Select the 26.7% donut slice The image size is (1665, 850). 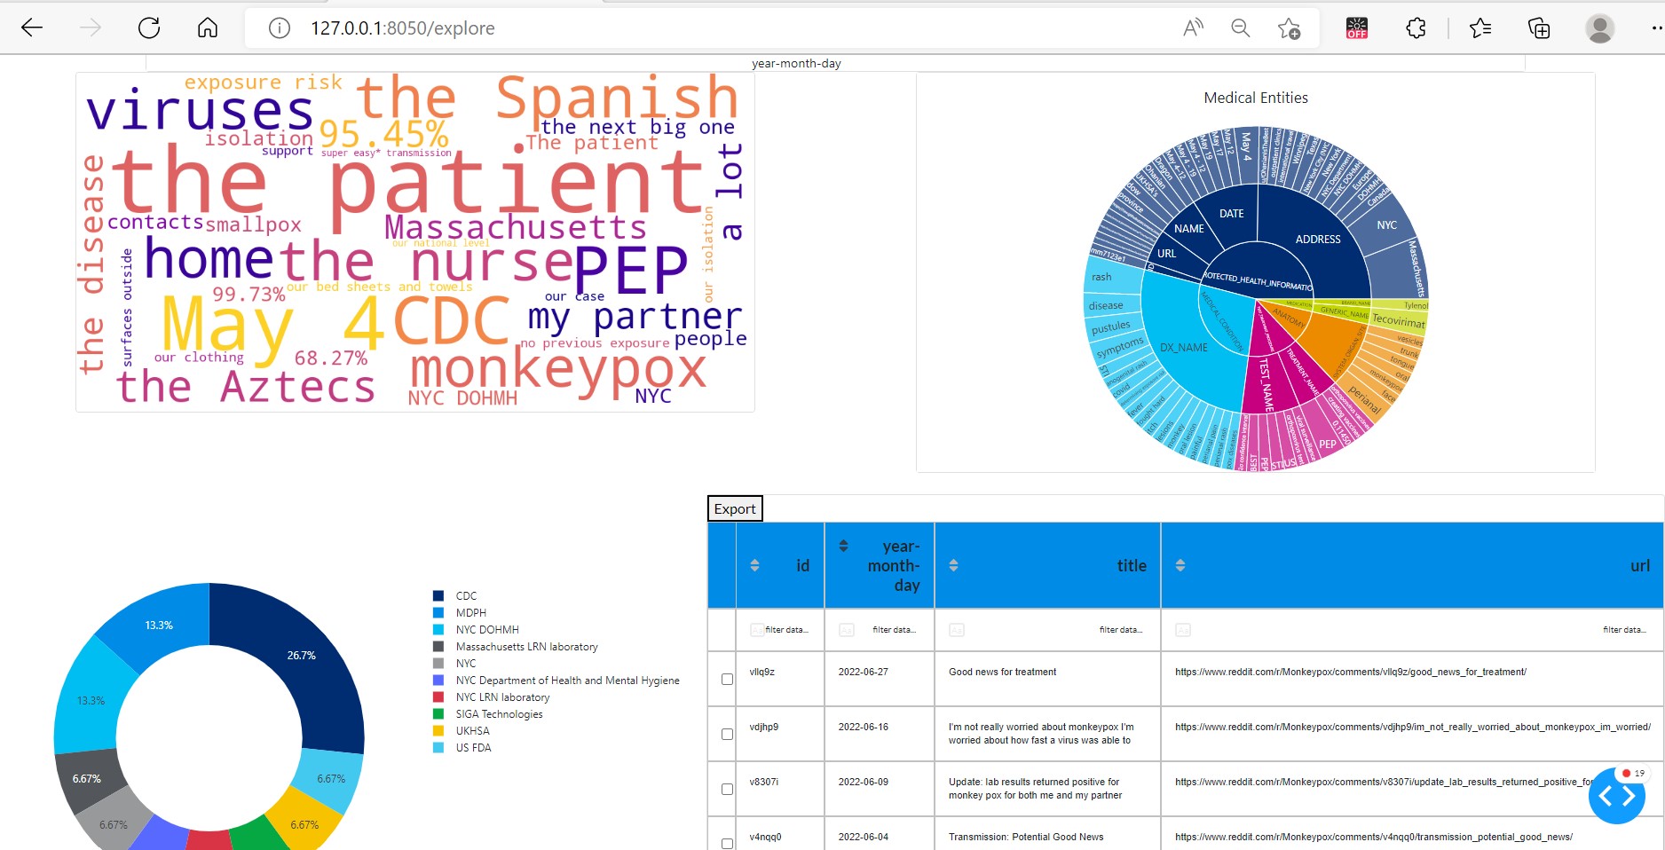[302, 656]
